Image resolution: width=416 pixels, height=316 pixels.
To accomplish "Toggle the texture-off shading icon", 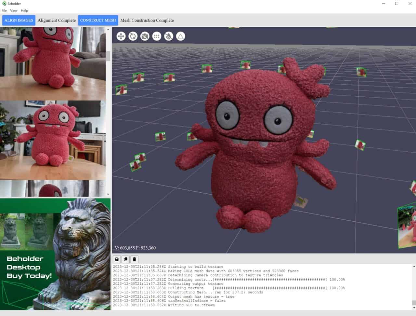I will tap(169, 36).
